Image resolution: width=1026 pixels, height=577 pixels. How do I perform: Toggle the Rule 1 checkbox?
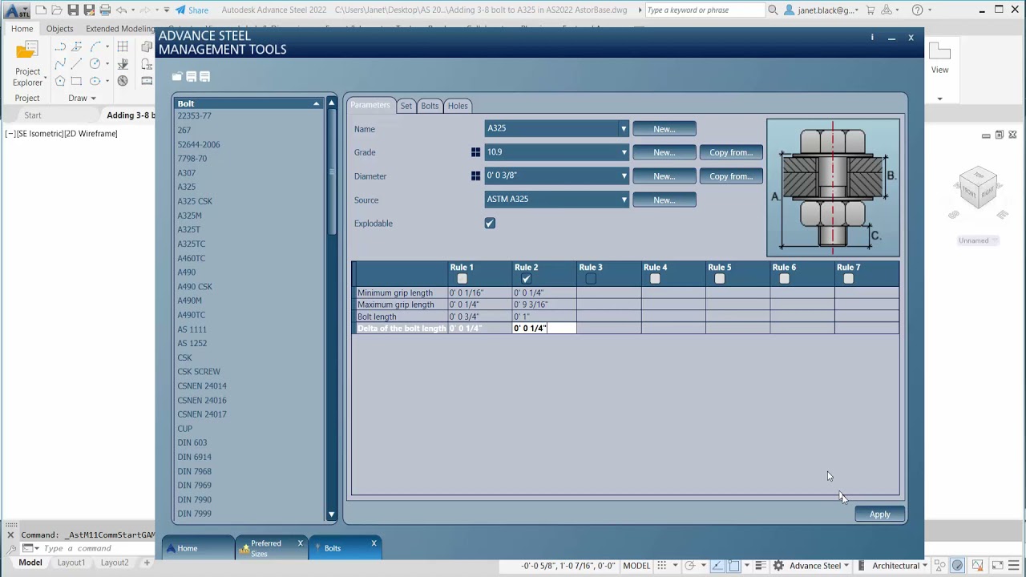(x=462, y=279)
